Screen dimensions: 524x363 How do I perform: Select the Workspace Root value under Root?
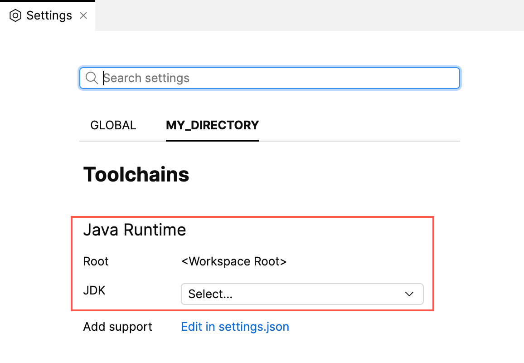pyautogui.click(x=234, y=261)
